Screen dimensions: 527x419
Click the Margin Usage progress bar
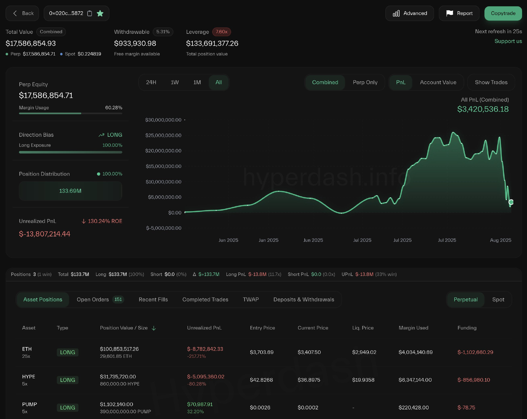[x=70, y=113]
